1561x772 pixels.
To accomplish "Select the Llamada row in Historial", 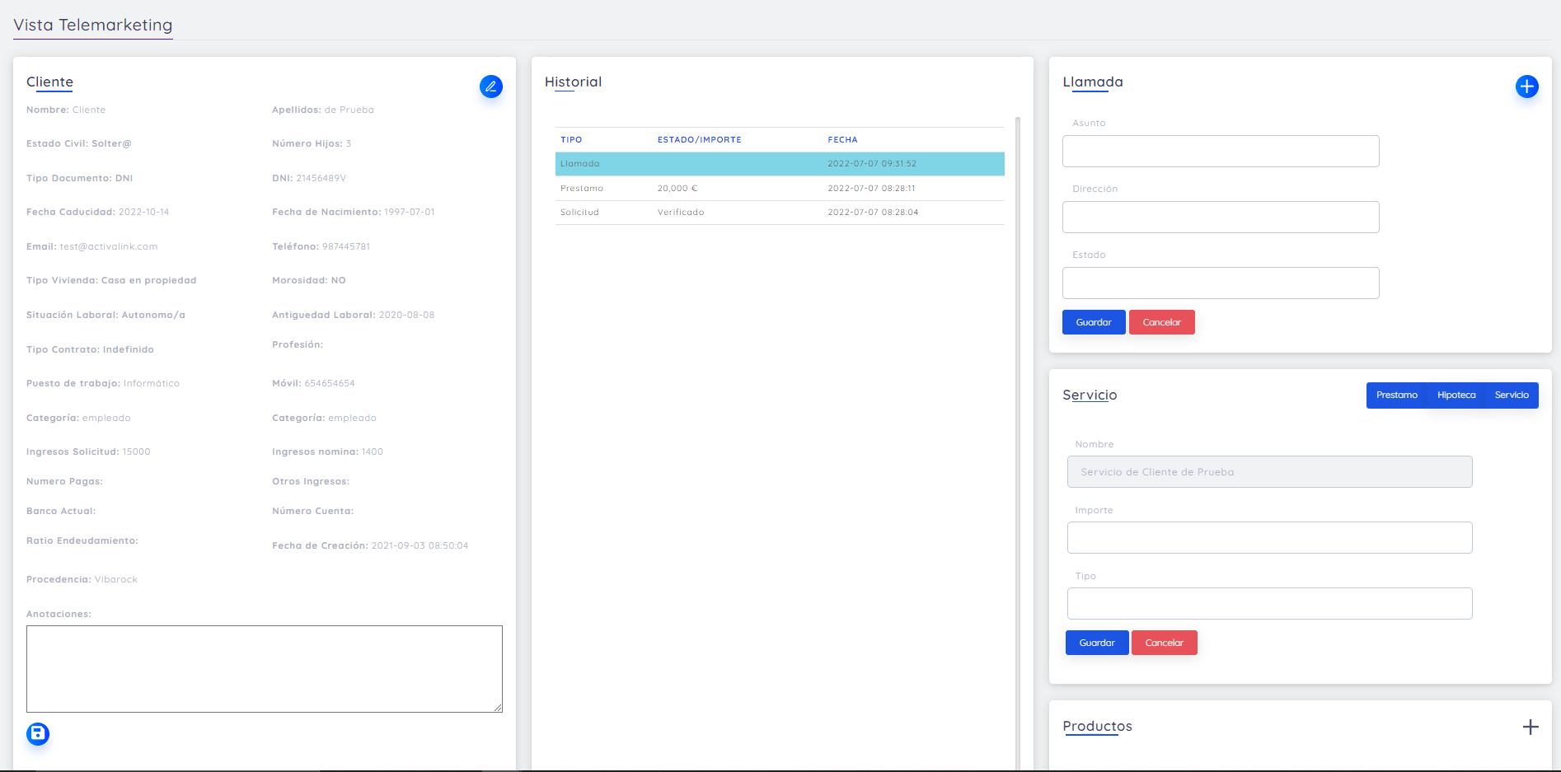I will [x=779, y=164].
